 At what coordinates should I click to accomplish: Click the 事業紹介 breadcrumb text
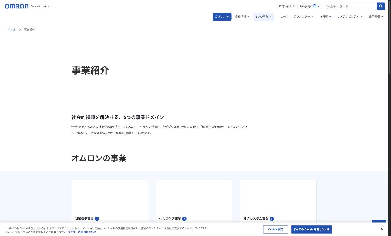click(30, 29)
